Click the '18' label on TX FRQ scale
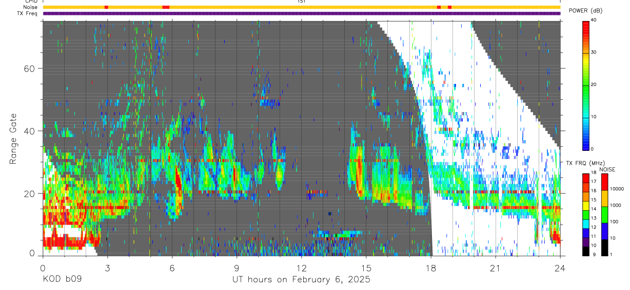 coord(594,172)
